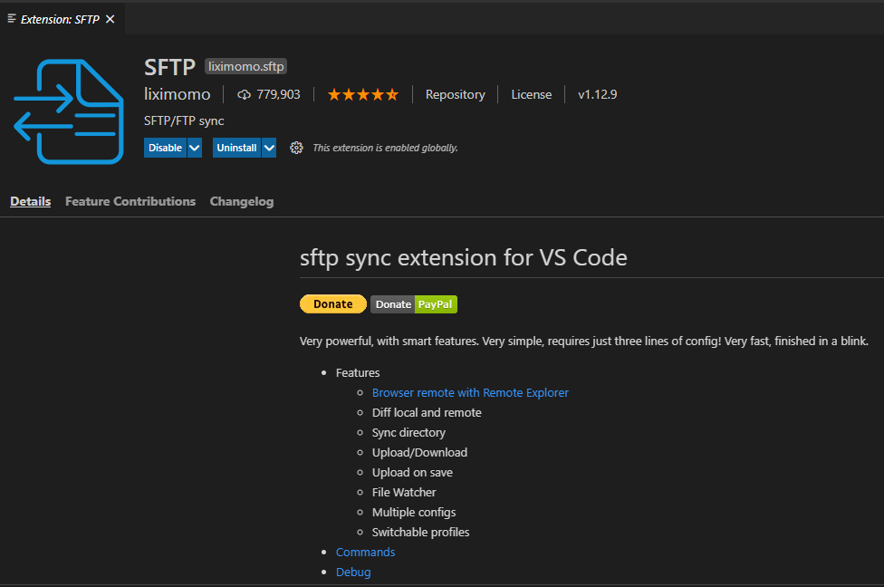
Task: Click the cloud download count icon
Action: pyautogui.click(x=244, y=95)
